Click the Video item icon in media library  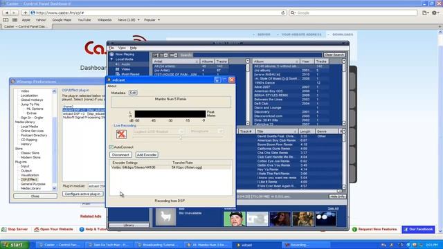(x=118, y=69)
